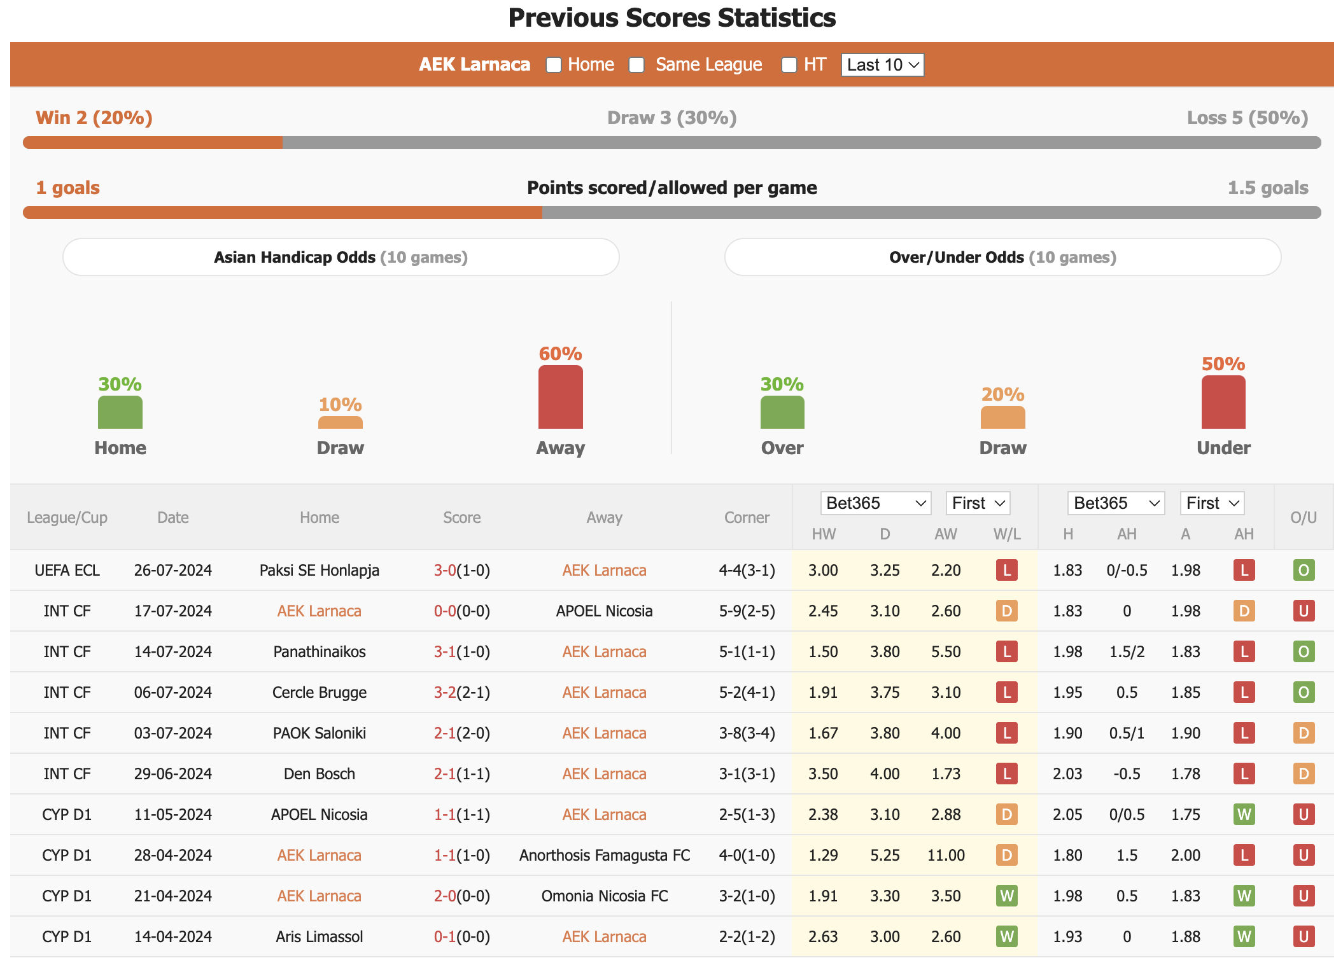Image resolution: width=1343 pixels, height=958 pixels.
Task: Click the red Under 50% bar
Action: [x=1223, y=402]
